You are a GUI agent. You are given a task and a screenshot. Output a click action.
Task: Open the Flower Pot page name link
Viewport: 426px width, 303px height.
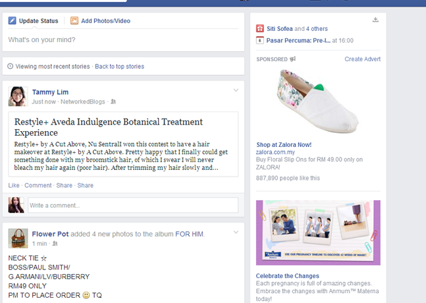50,234
